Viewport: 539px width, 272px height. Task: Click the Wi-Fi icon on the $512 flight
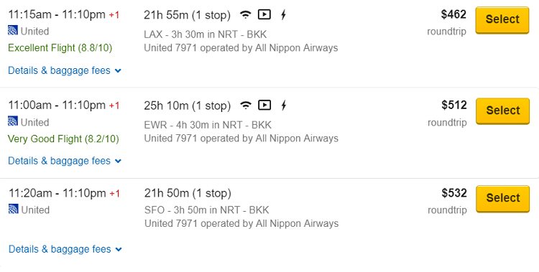click(246, 105)
